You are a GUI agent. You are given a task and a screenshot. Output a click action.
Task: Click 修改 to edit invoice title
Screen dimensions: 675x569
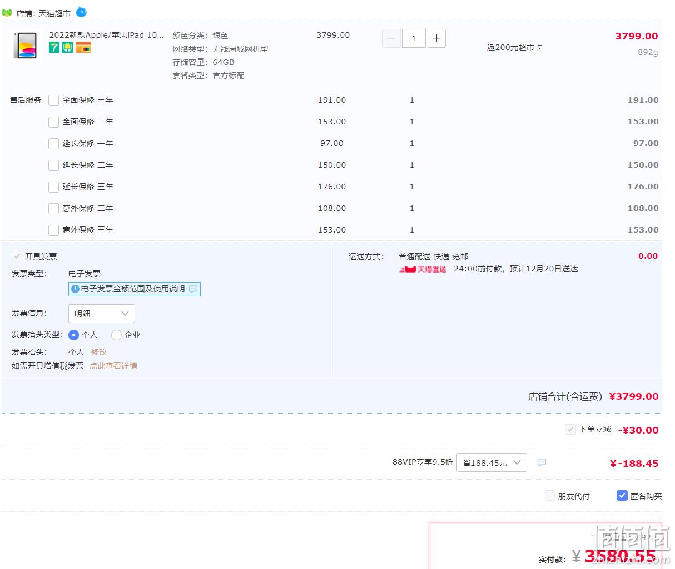point(99,352)
